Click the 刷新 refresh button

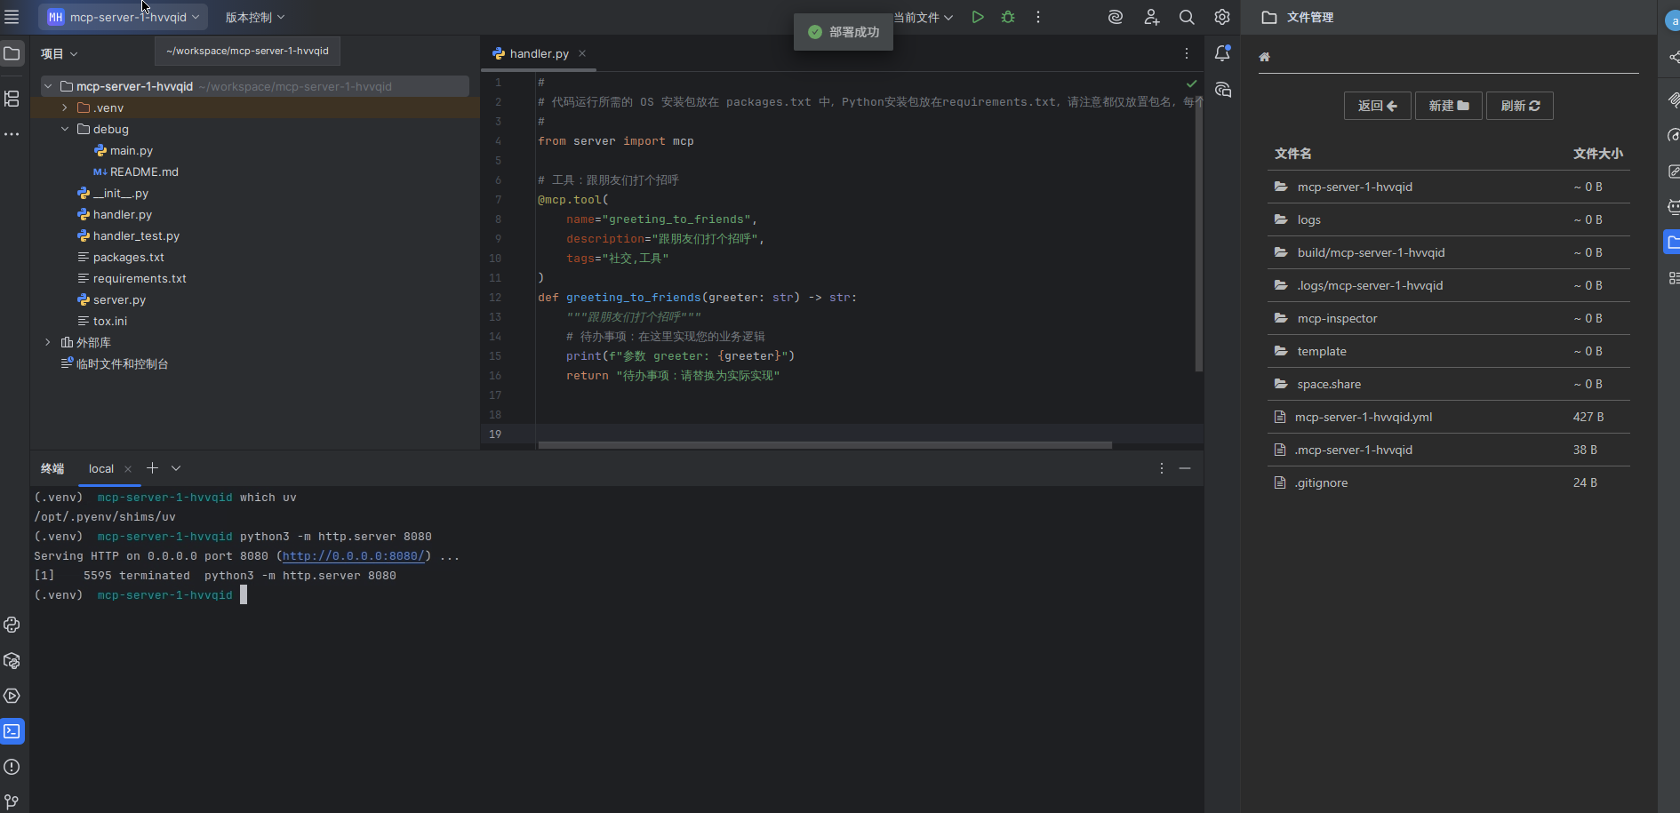[x=1519, y=106]
